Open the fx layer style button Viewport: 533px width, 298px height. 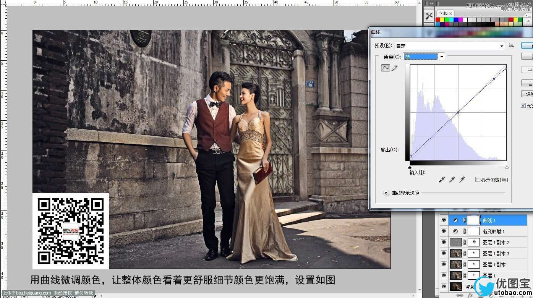(470, 295)
